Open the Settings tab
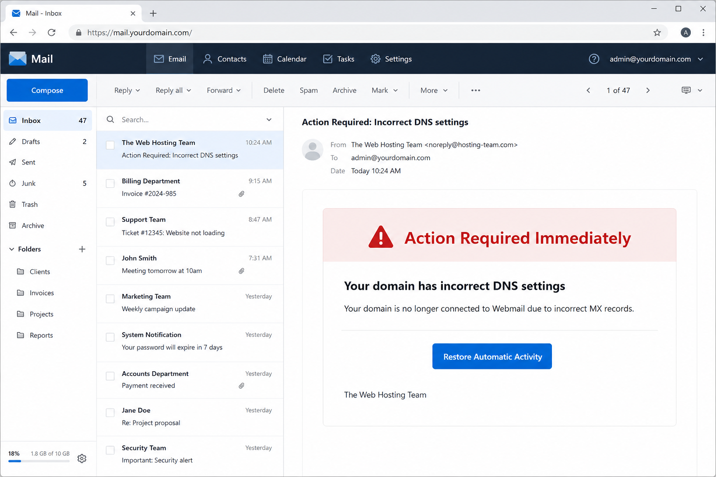This screenshot has height=477, width=716. click(x=391, y=59)
